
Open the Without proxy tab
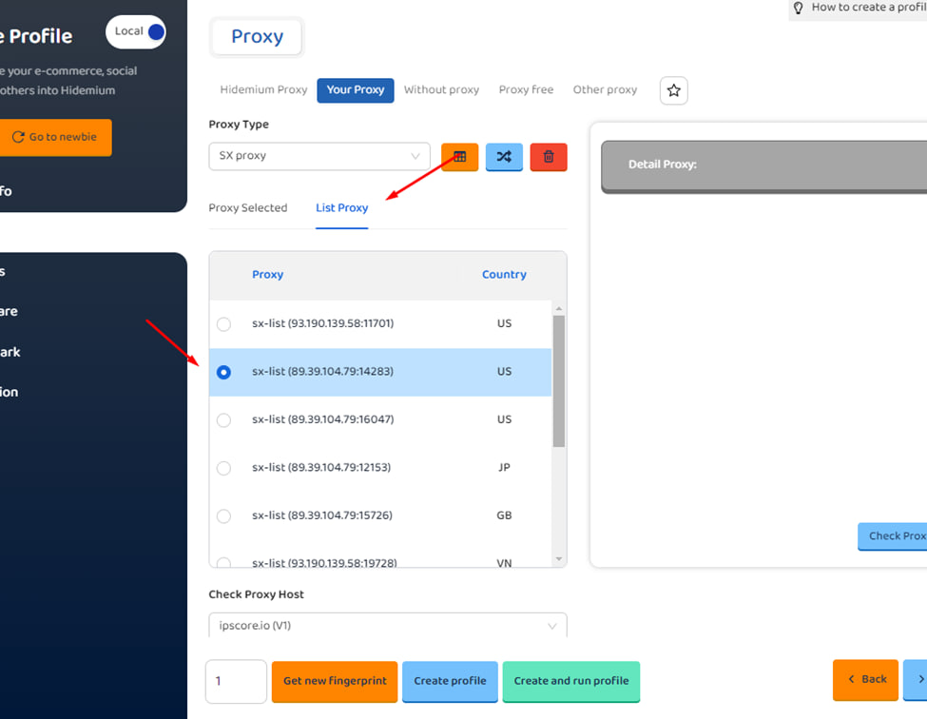pyautogui.click(x=441, y=90)
